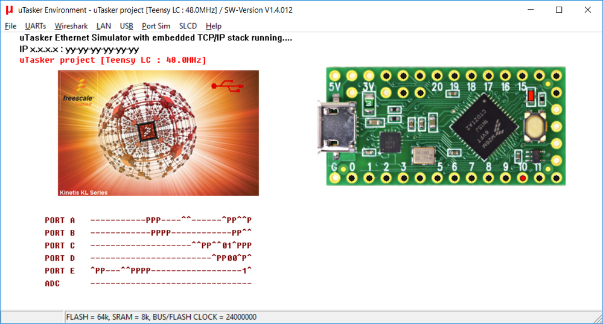603x324 pixels.
Task: Click the pin pad above label 5V
Action: [x=335, y=75]
